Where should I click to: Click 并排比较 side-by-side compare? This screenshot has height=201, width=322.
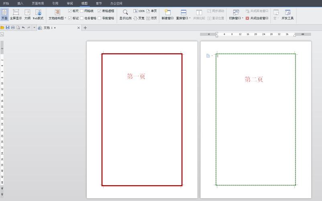199,14
